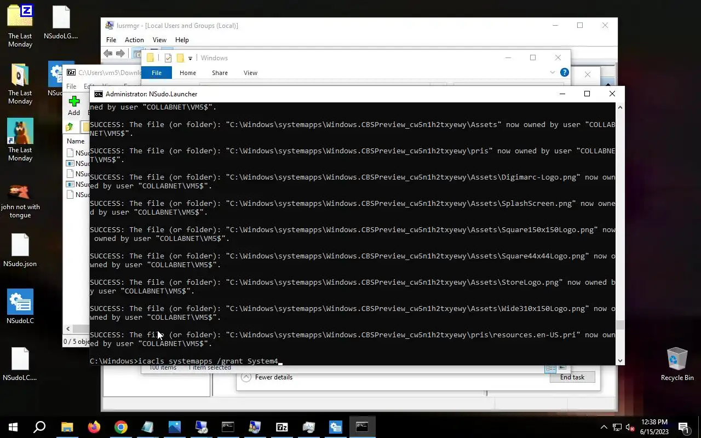Launch Firefox from the taskbar
The height and width of the screenshot is (438, 701).
click(x=94, y=427)
